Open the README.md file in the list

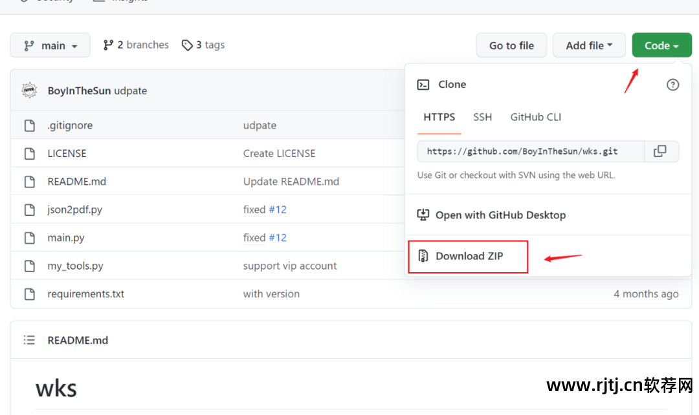click(x=76, y=182)
